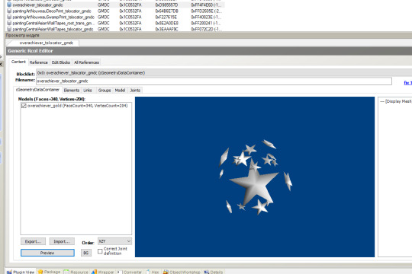Open the Blocklist dropdown
The width and height of the screenshot is (412, 274).
(x=224, y=73)
